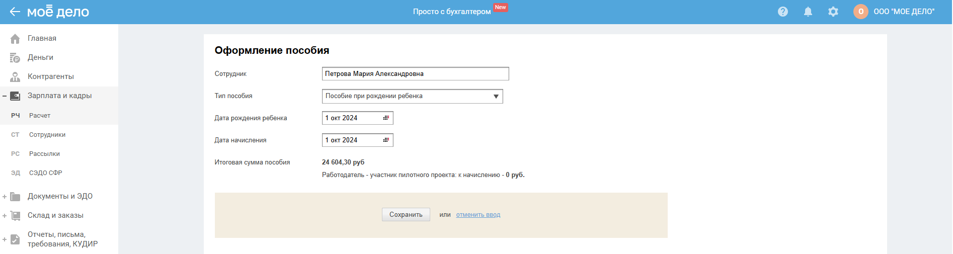
Task: Click the Сотрудник name input field
Action: (415, 74)
